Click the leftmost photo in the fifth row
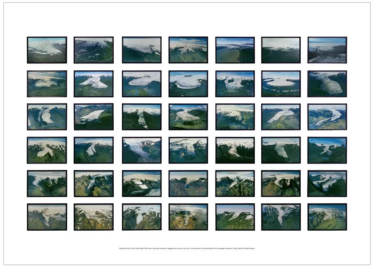Image resolution: width=373 pixels, height=267 pixels. [46, 183]
